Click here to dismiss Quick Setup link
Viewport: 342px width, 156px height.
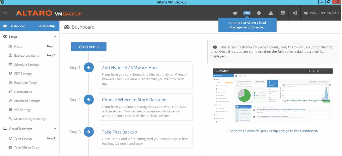[x=272, y=131]
